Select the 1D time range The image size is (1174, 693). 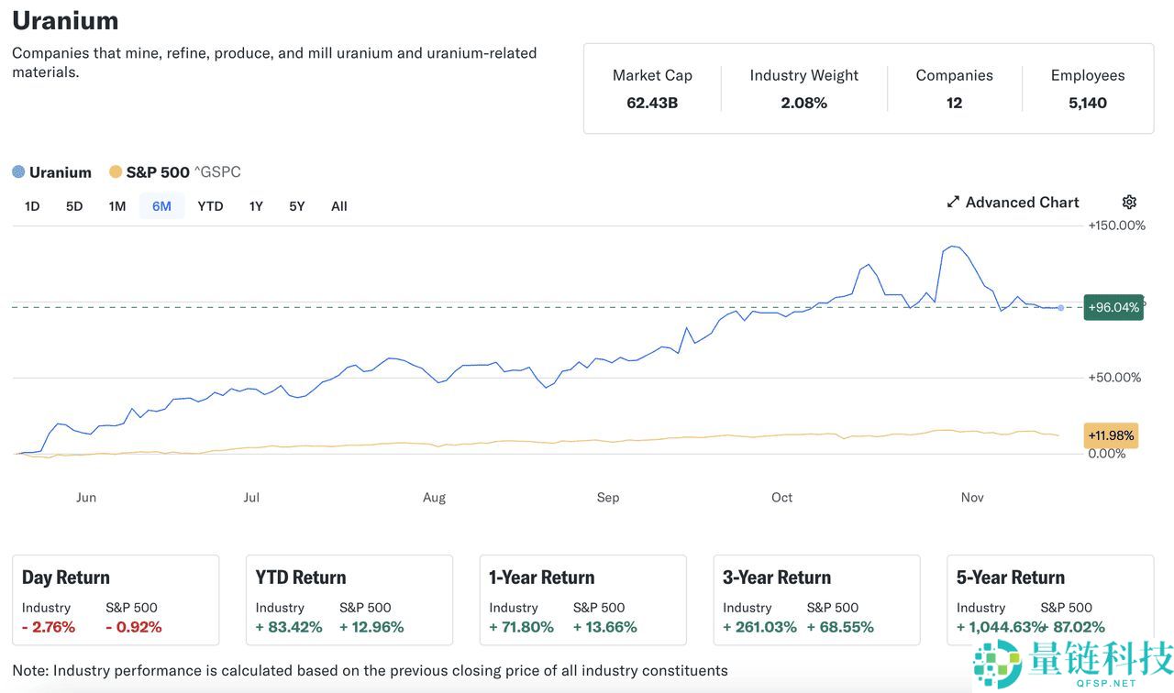pyautogui.click(x=32, y=206)
